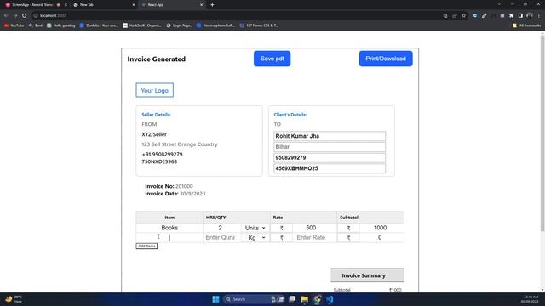
Task: Click the Chrome icon in the taskbar
Action: click(x=317, y=299)
